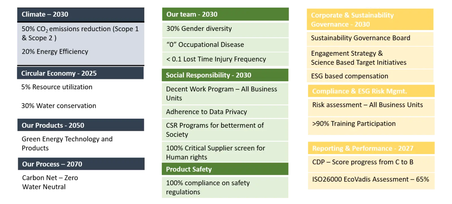
Task: Select the 'Circular Economy - 2025' header
Action: click(x=80, y=73)
